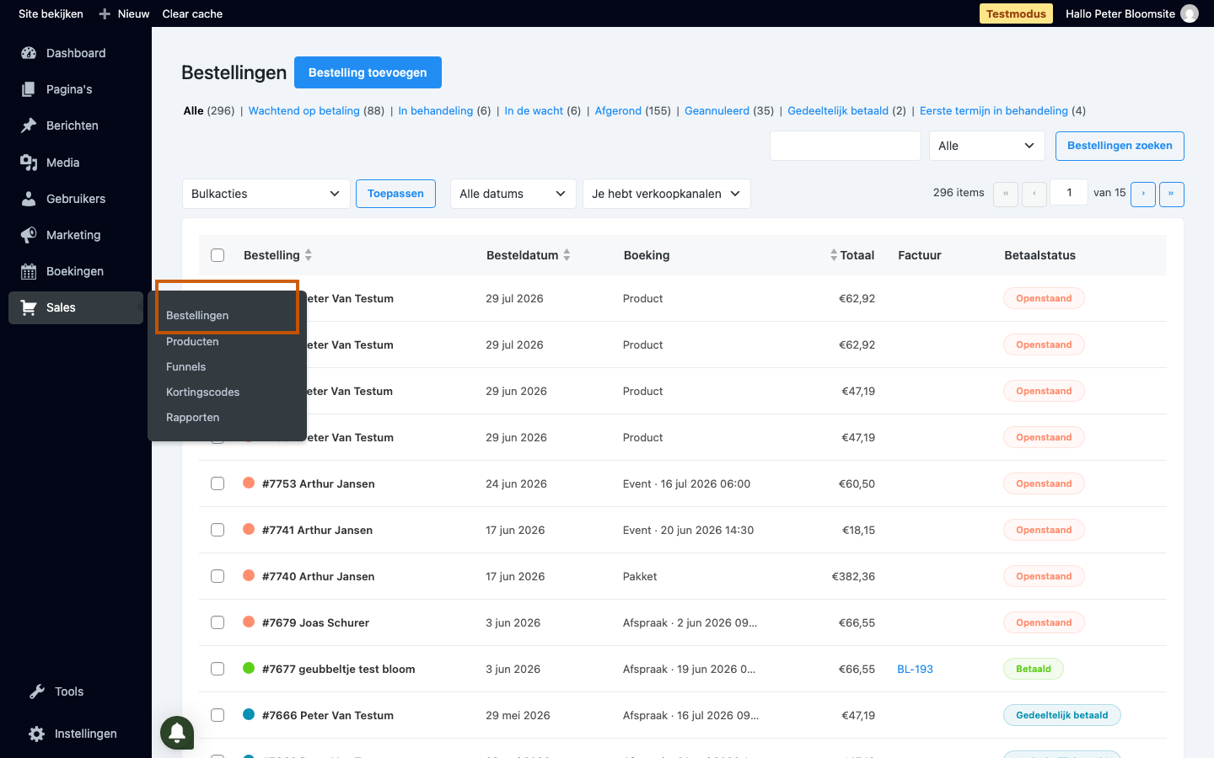Click the Gedeeltelijk betaald status badge

pyautogui.click(x=1062, y=715)
